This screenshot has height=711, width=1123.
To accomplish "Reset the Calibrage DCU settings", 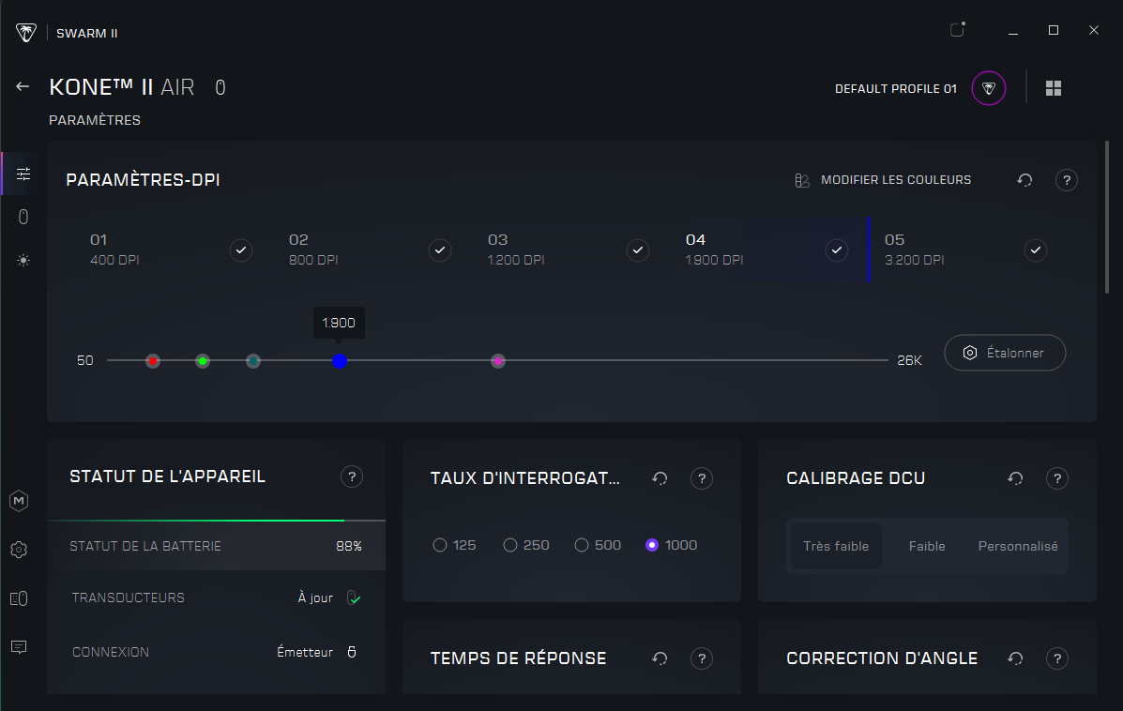I will pos(1015,478).
